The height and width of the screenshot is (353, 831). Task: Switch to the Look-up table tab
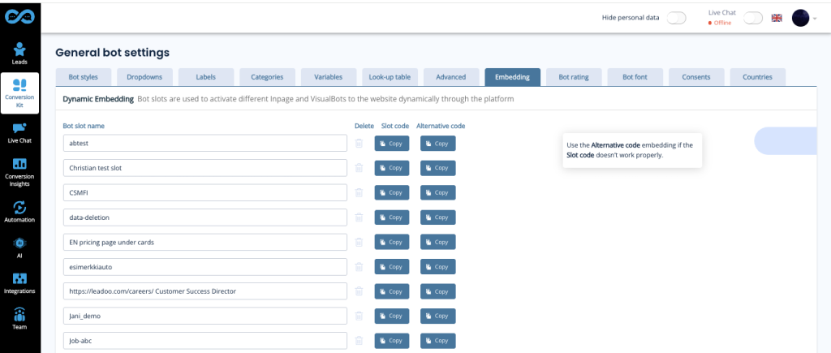(x=390, y=77)
